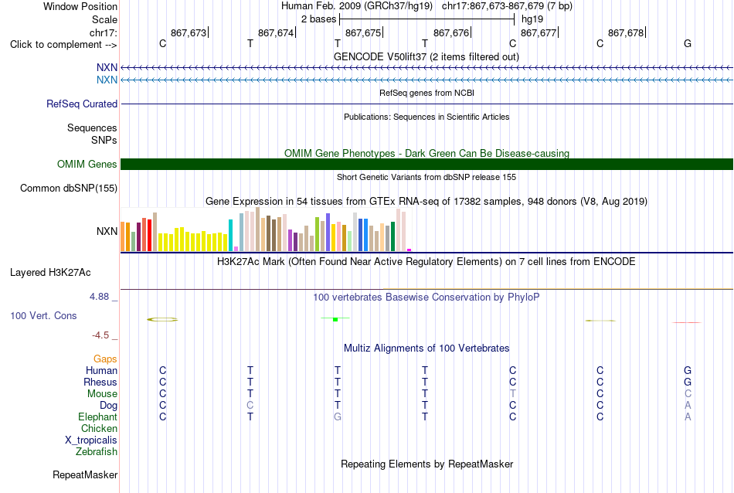
Task: Open the 'RefSeq genes from NCBI' track title
Action: (x=426, y=93)
